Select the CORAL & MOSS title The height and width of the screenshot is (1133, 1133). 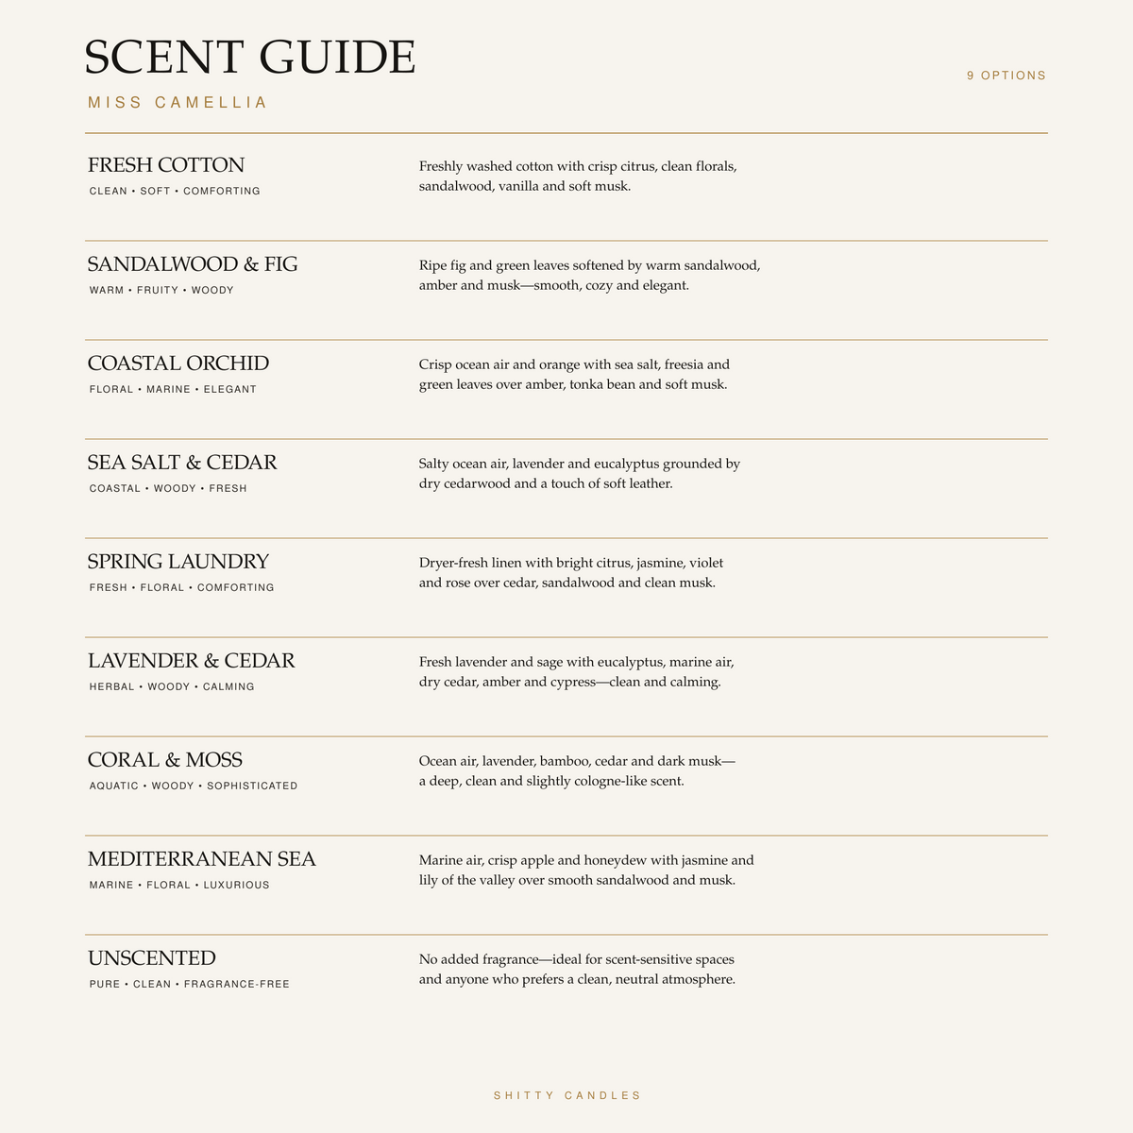165,760
